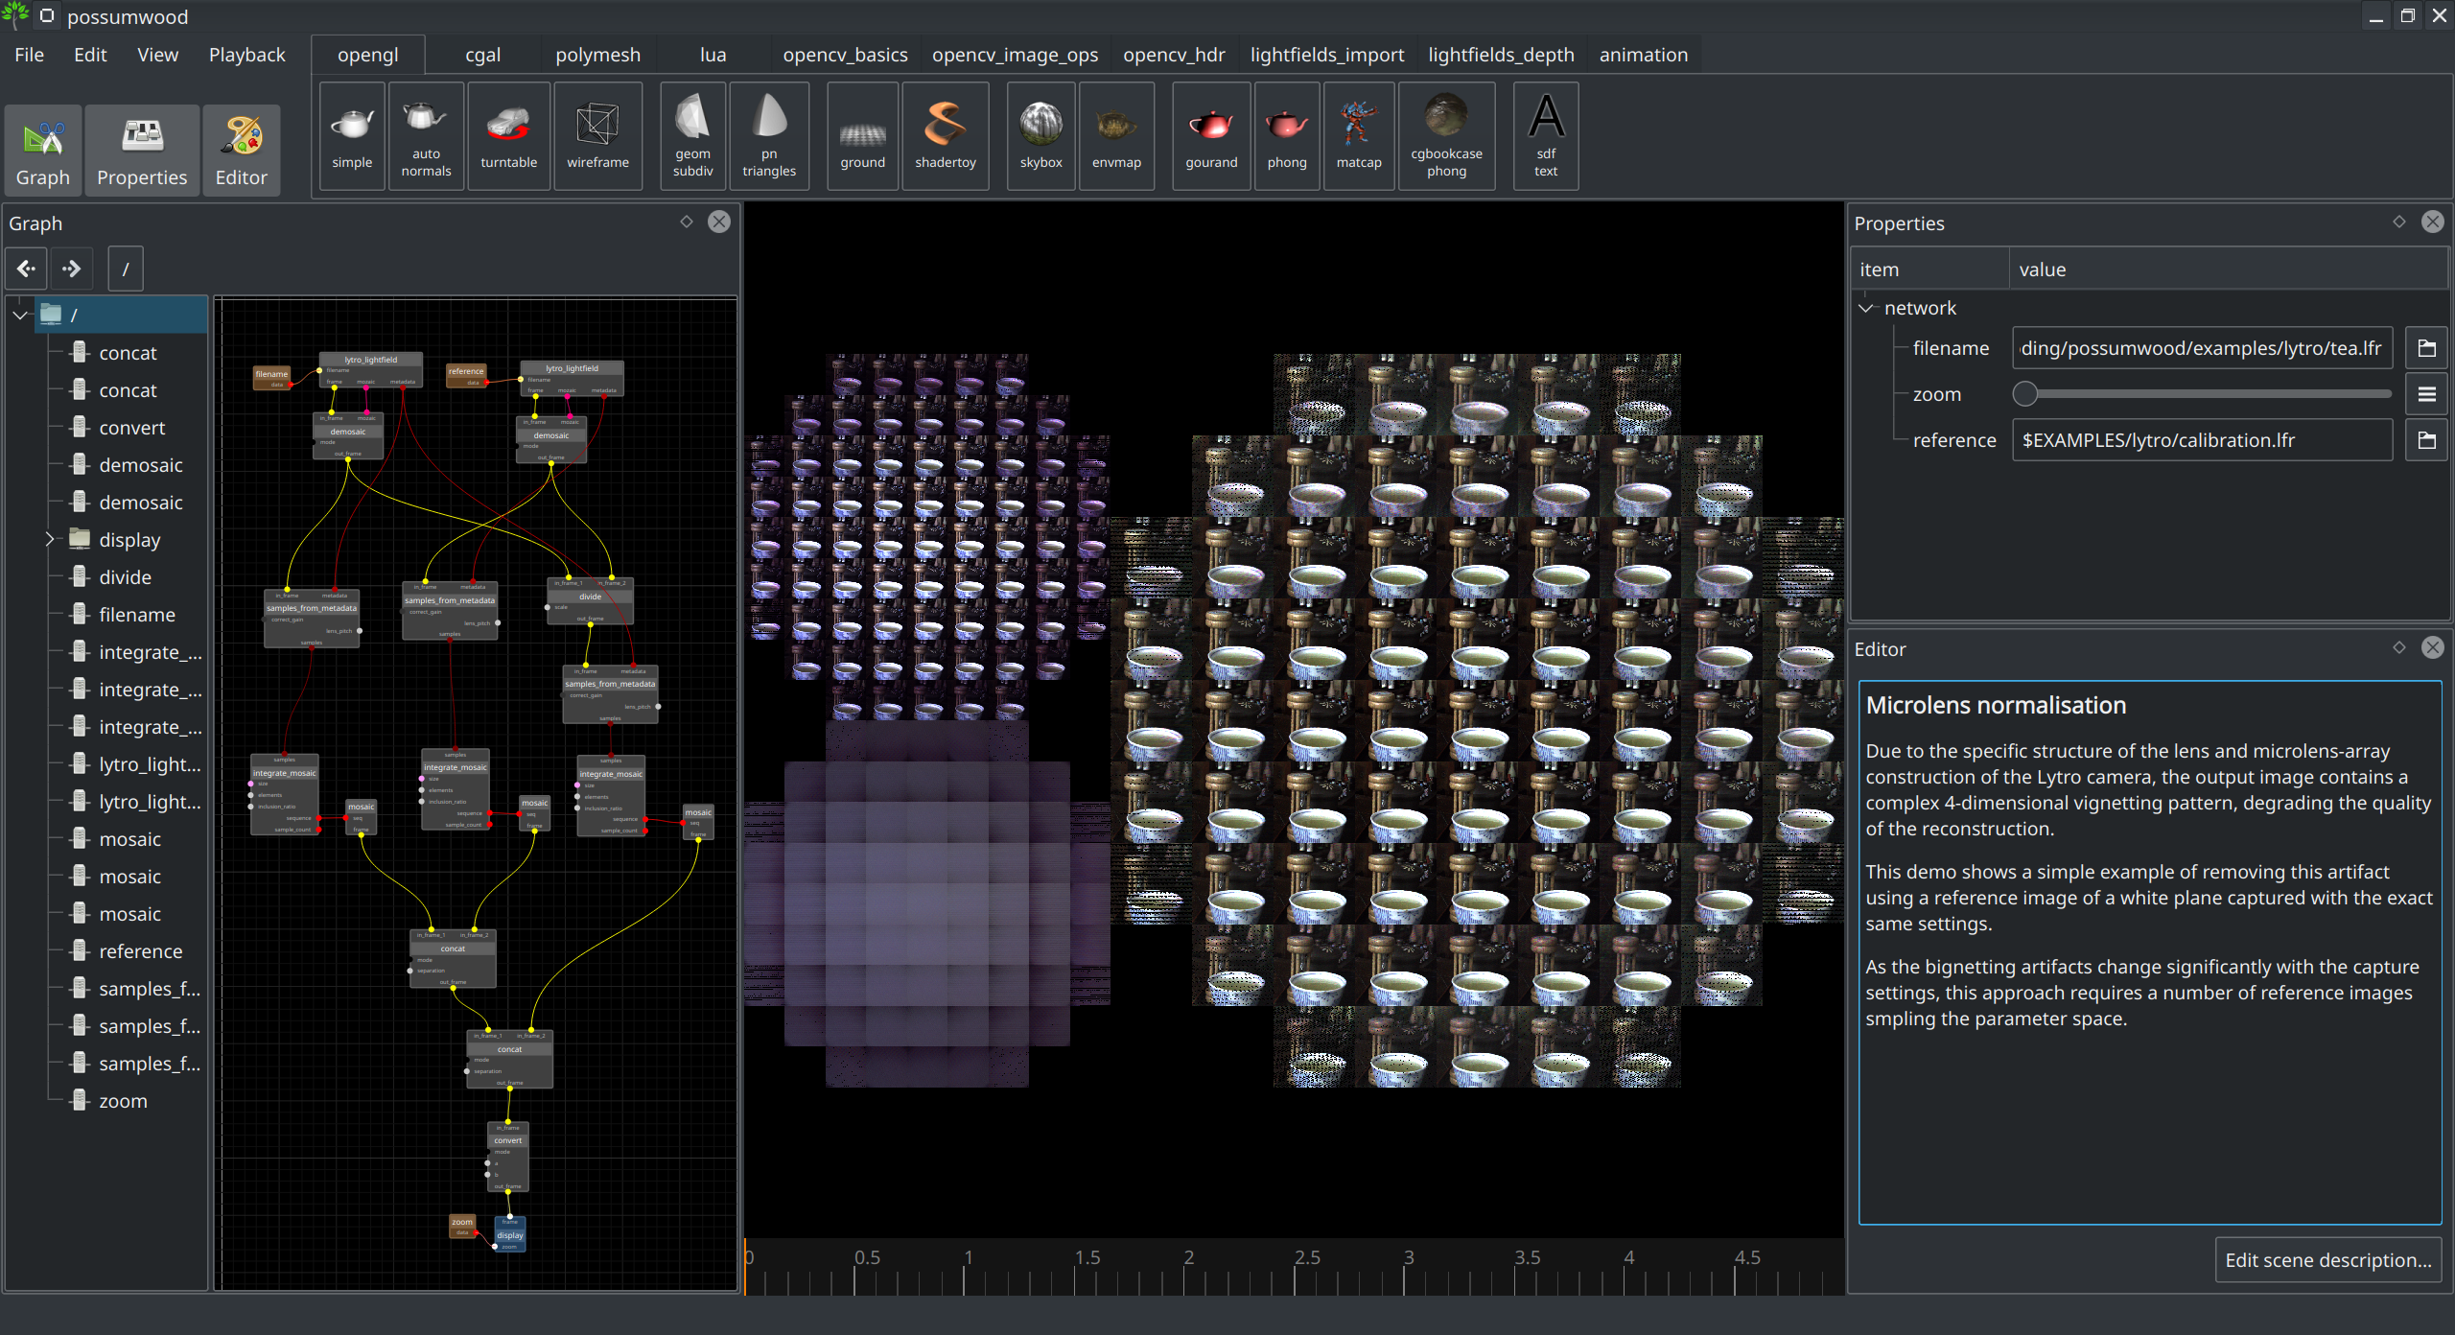
Task: Toggle the Properties panel visibility
Action: pos(142,151)
